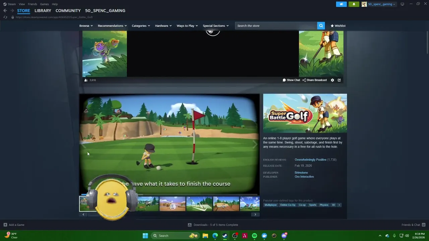
Task: Open the 50_SPENC_GAMING profile tab
Action: [105, 11]
